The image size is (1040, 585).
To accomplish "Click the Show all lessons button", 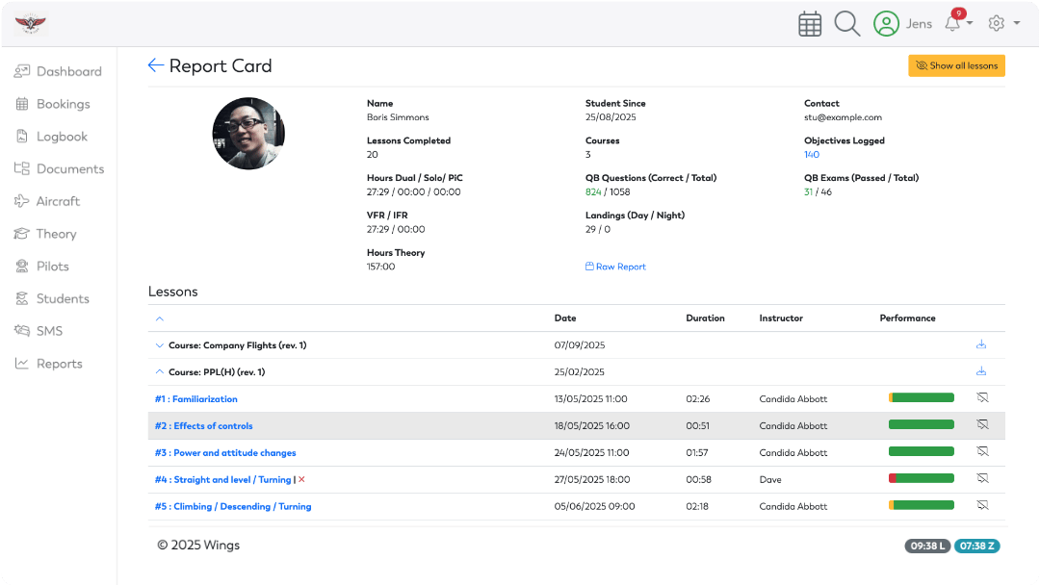I will click(x=956, y=65).
